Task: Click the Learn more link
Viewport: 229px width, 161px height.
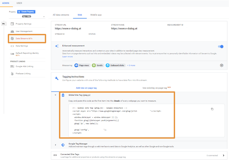Action: pyautogui.click(x=67, y=56)
